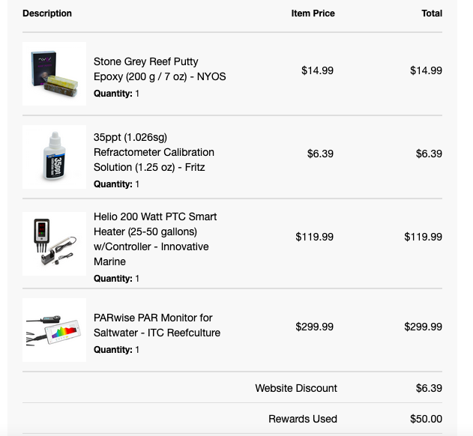Select the $119.99 item price for Helio heater

tap(314, 237)
